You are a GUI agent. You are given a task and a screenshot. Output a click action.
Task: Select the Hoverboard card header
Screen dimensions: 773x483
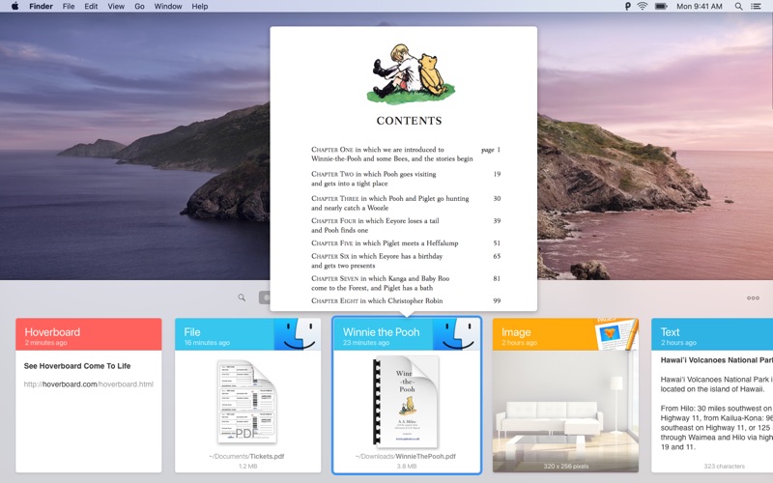89,334
